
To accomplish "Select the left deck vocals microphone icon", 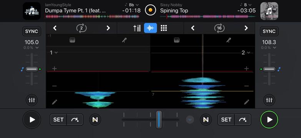I will pos(125,40).
